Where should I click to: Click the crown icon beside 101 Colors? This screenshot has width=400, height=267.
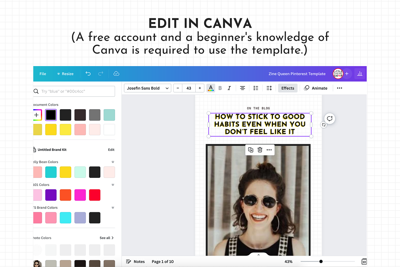(113, 185)
